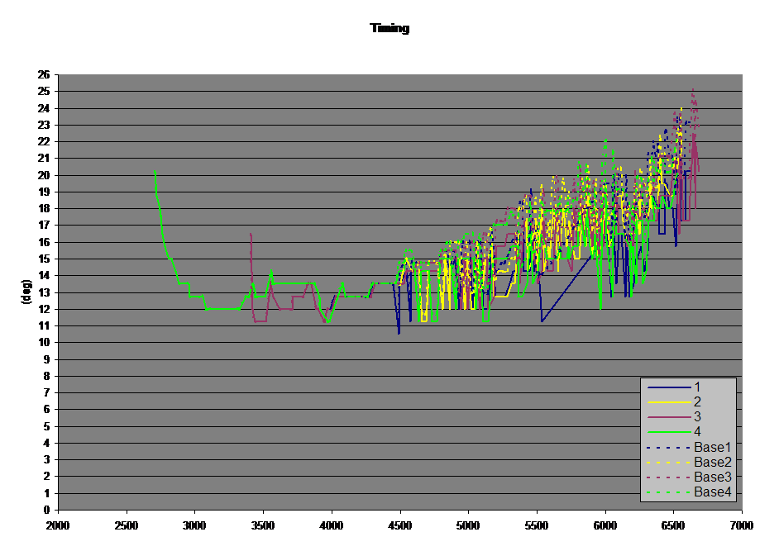Click the x-axis value '3000'
The image size is (779, 551).
[x=194, y=525]
